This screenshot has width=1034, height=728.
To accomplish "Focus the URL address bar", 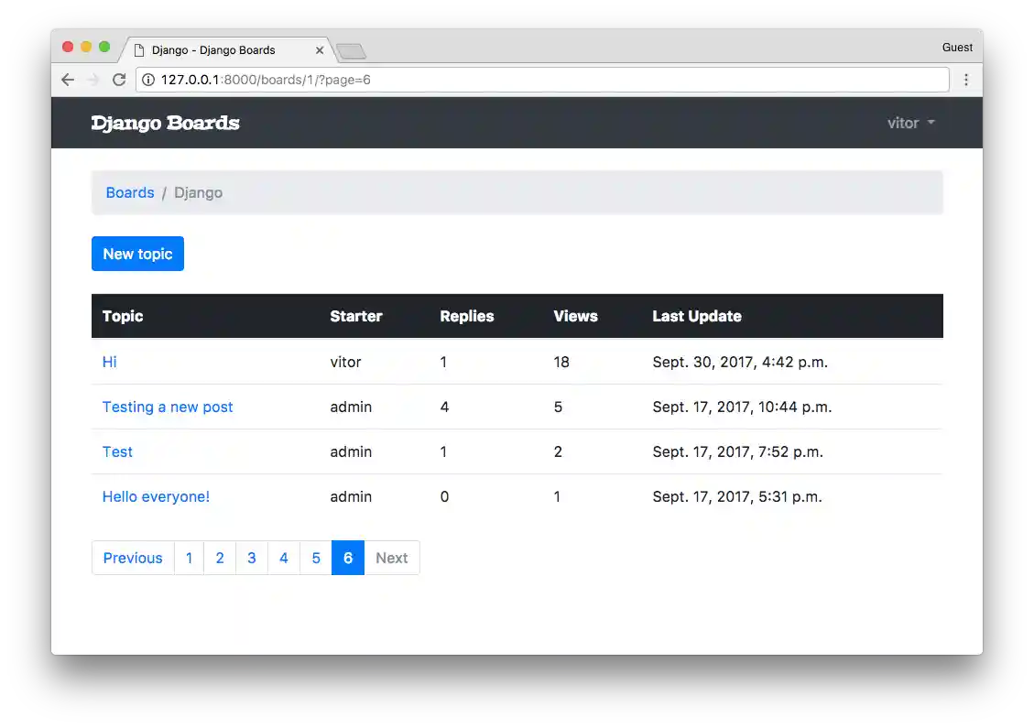I will coord(542,80).
